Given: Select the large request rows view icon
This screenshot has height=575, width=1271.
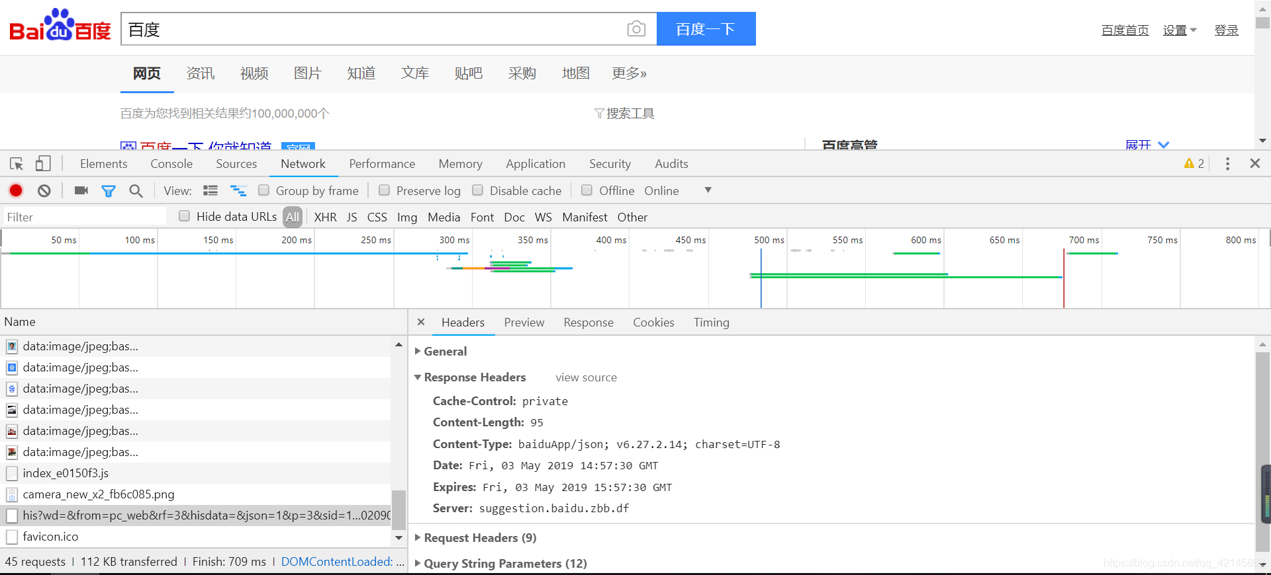Looking at the screenshot, I should 211,190.
